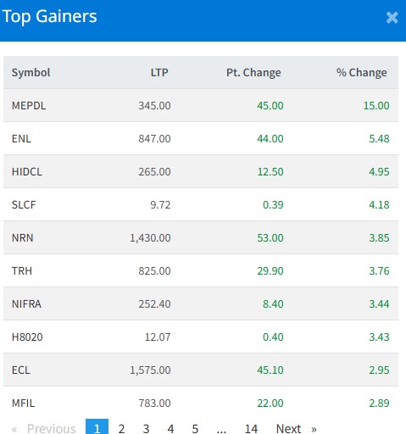Viewport: 406px width, 434px height.
Task: Select current page 1 button
Action: coord(97,428)
